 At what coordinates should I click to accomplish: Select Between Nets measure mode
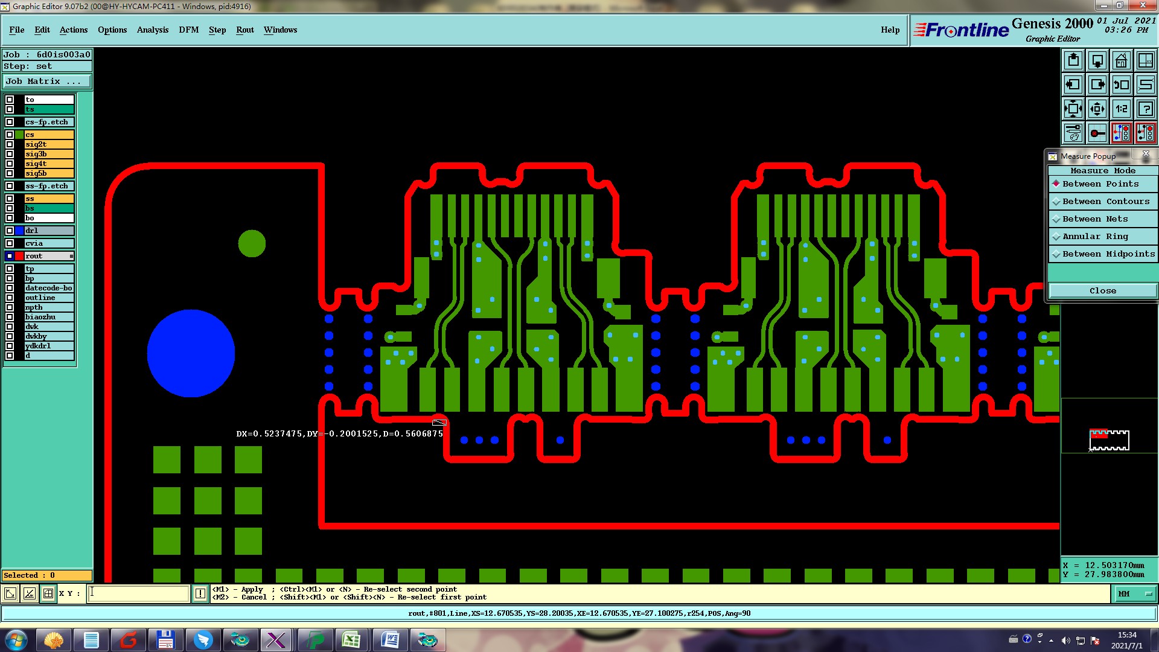click(x=1102, y=219)
